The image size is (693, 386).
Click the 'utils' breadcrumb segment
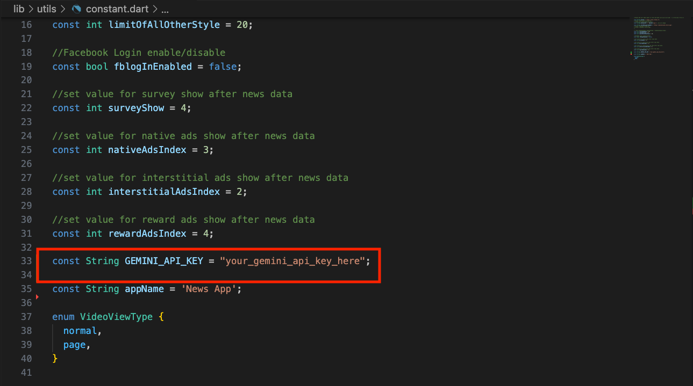(47, 9)
